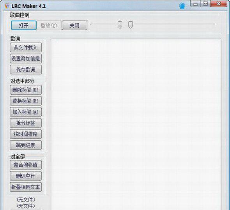This screenshot has width=230, height=210.
Task: Click the 跳到进度 button
Action: (26, 145)
